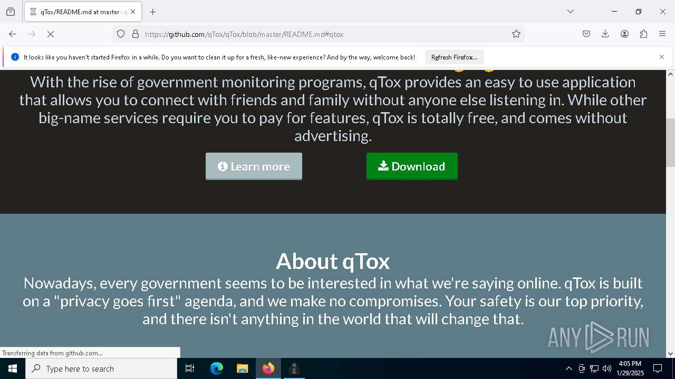Open the Downloads panel
This screenshot has width=675, height=379.
tap(605, 34)
